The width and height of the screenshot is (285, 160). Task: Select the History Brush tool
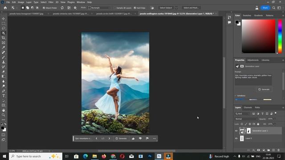pyautogui.click(x=4, y=67)
